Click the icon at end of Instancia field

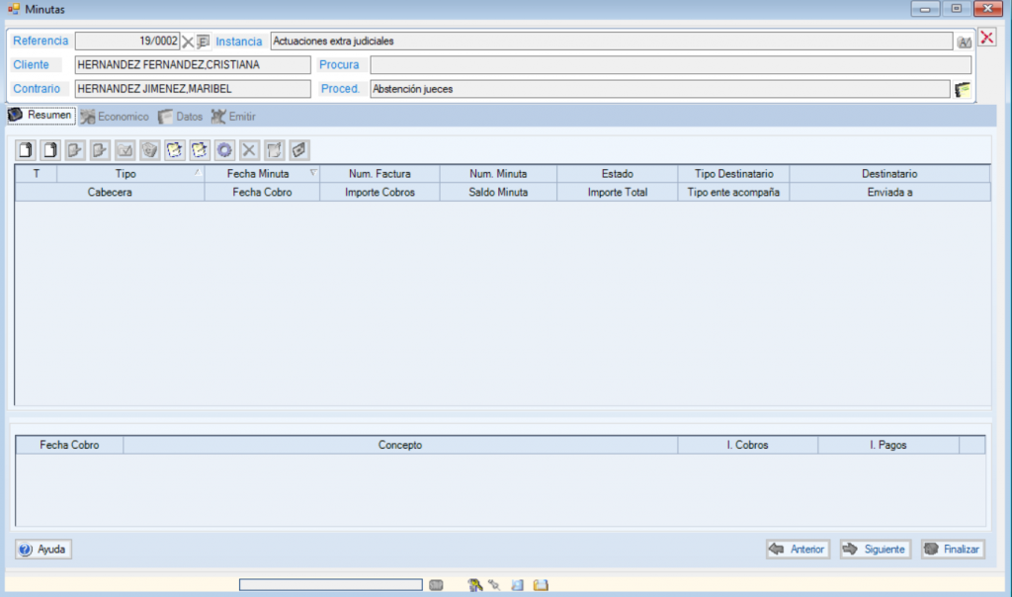(964, 43)
